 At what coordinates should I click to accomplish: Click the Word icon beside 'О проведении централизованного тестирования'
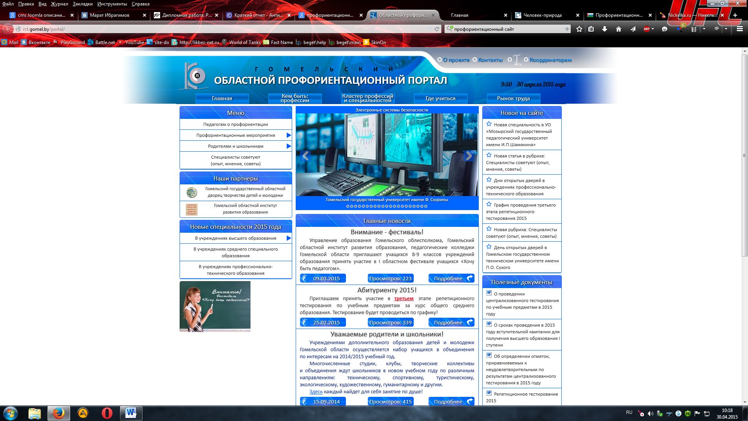tap(489, 293)
